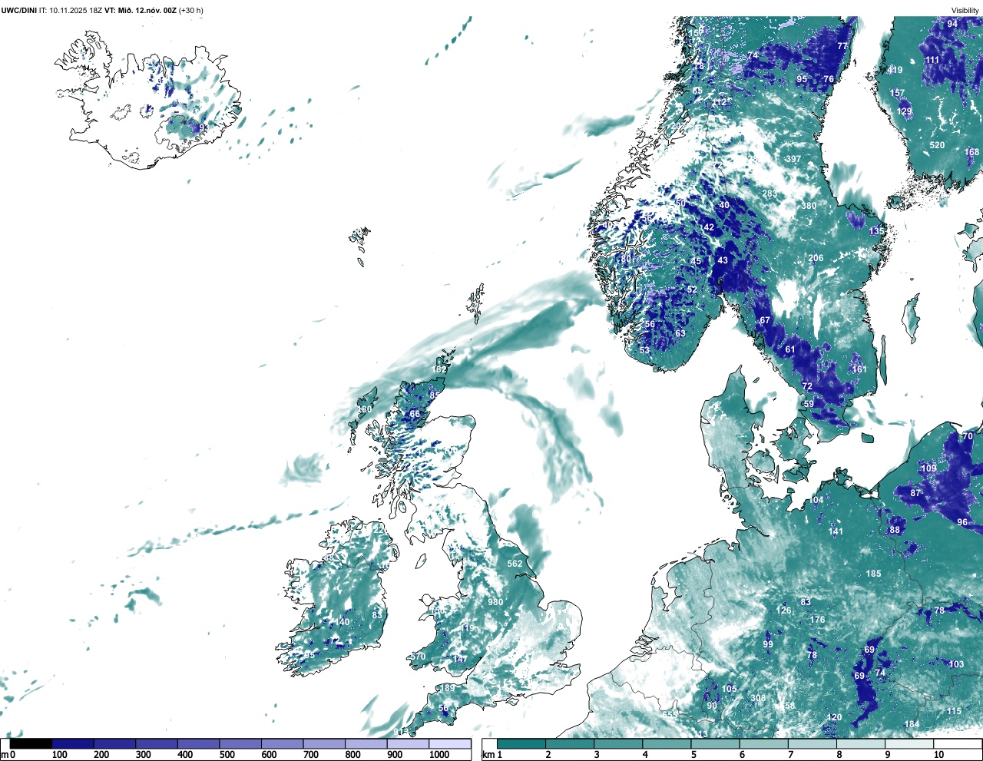
Task: Click the '980' visibility value over England
Action: (495, 601)
